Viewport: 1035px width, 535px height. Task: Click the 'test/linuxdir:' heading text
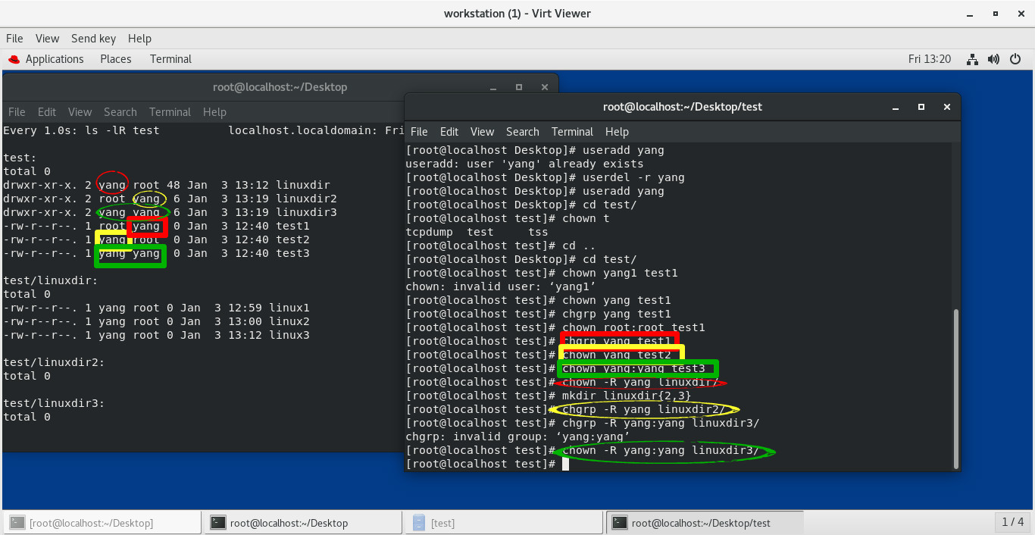click(50, 280)
